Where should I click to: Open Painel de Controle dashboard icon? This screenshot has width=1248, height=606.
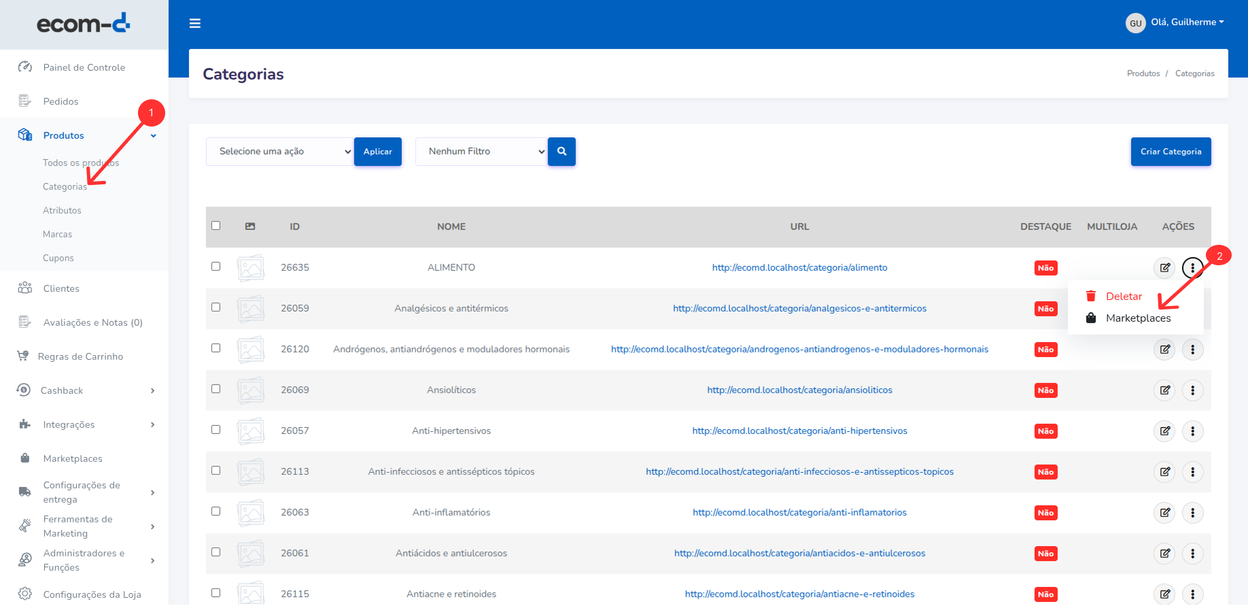click(25, 67)
